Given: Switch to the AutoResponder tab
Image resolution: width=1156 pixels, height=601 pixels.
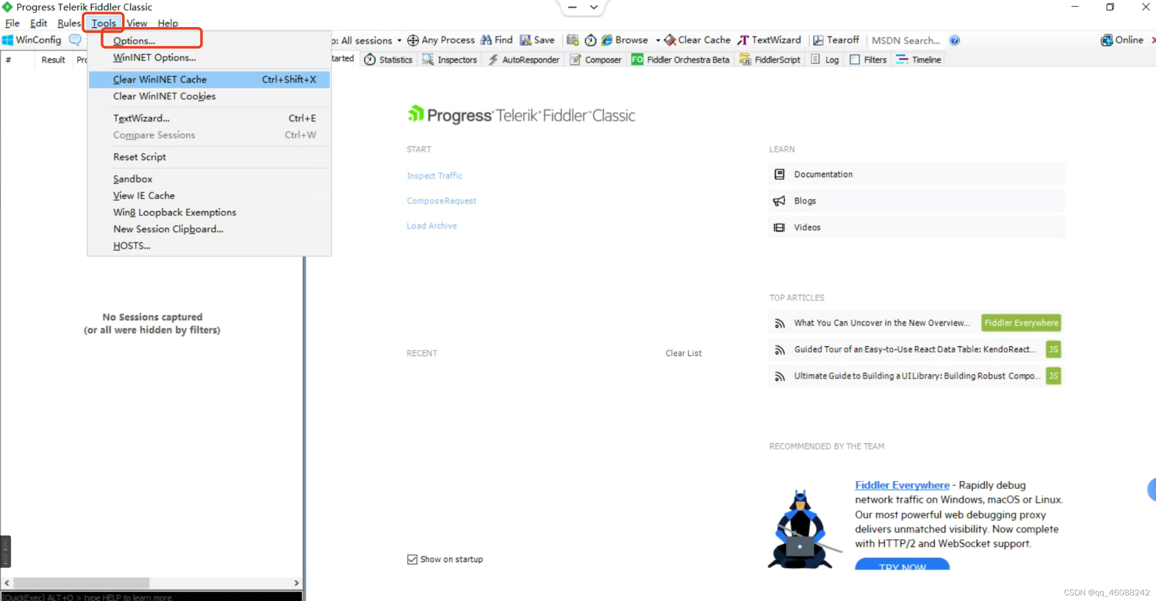Looking at the screenshot, I should (x=524, y=60).
